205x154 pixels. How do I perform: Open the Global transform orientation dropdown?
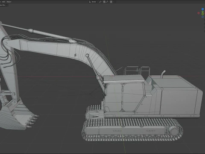[x=93, y=2]
